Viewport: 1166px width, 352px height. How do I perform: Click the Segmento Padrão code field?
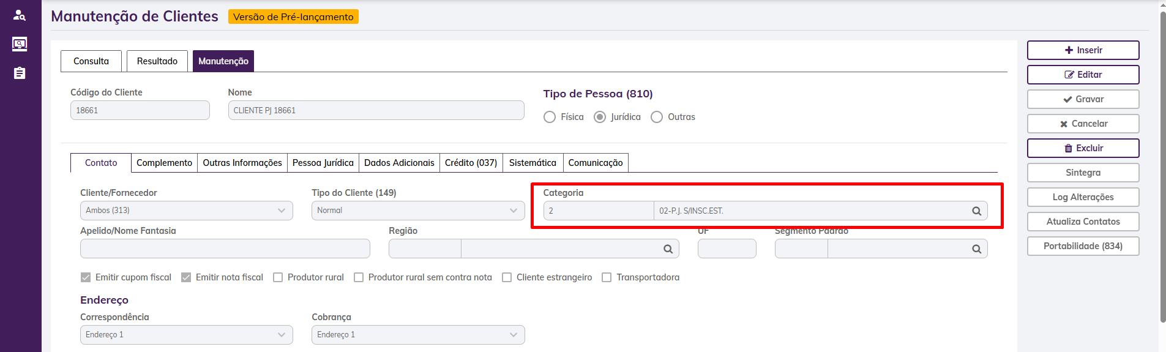801,249
